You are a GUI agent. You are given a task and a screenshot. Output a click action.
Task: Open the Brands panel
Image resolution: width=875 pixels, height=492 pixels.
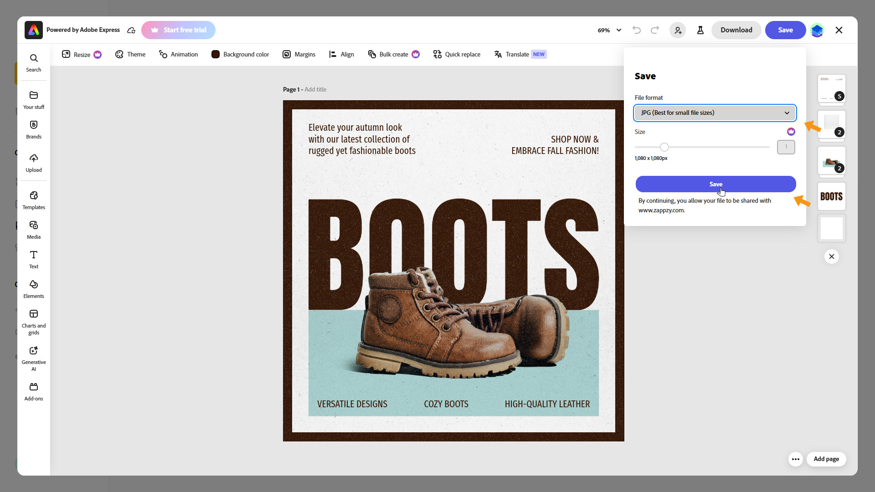click(33, 129)
